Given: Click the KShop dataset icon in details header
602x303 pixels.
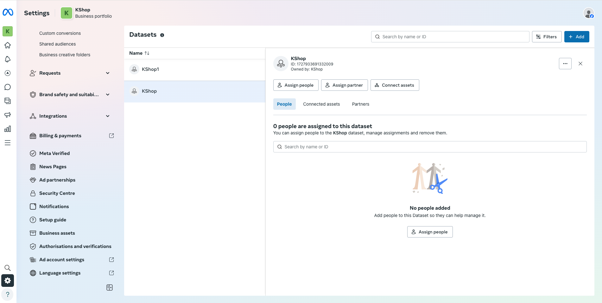Looking at the screenshot, I should point(281,64).
